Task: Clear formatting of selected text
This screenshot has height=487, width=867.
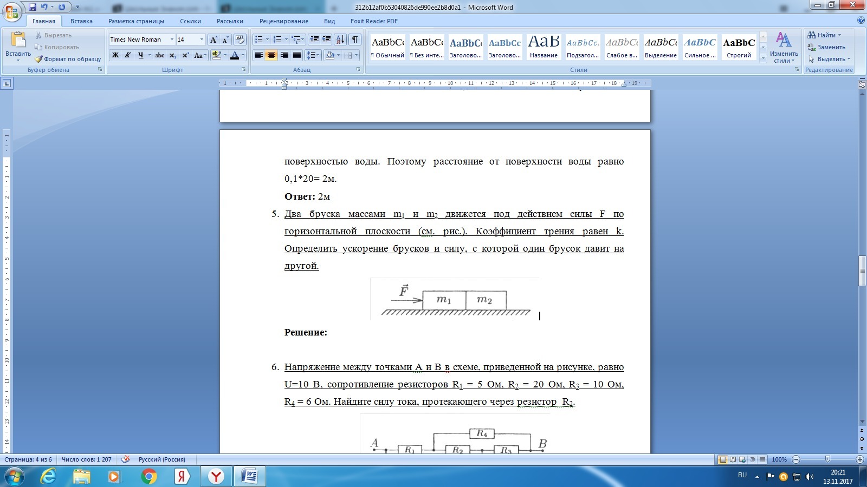Action: tap(240, 40)
